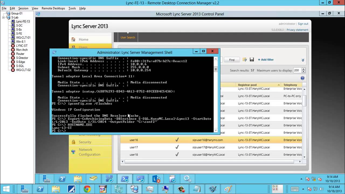The image size is (345, 194).
Task: Click the Sign out link
Action: coord(303,24)
